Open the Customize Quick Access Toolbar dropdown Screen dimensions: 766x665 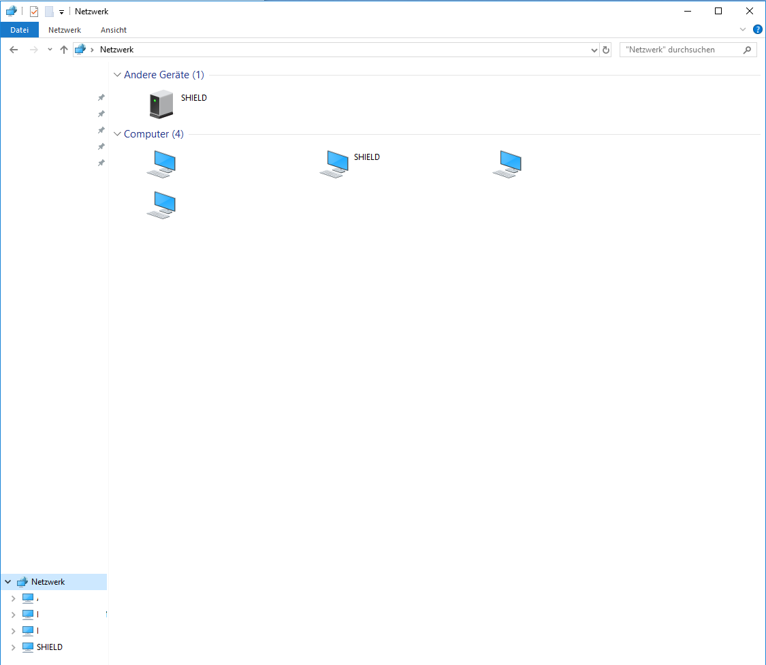click(x=61, y=12)
